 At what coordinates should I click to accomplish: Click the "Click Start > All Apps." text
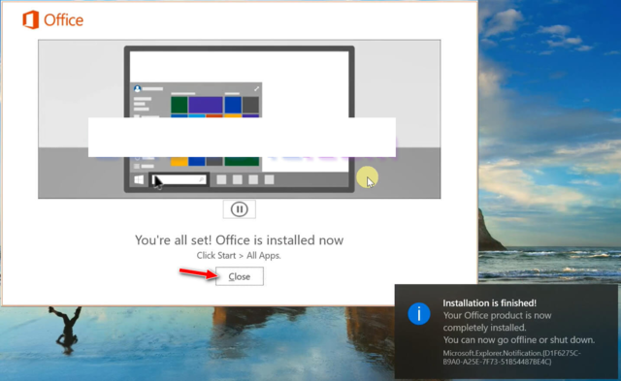[239, 256]
